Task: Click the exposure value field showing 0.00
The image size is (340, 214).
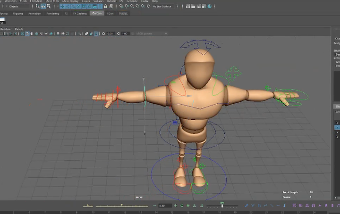Action: (x=110, y=33)
